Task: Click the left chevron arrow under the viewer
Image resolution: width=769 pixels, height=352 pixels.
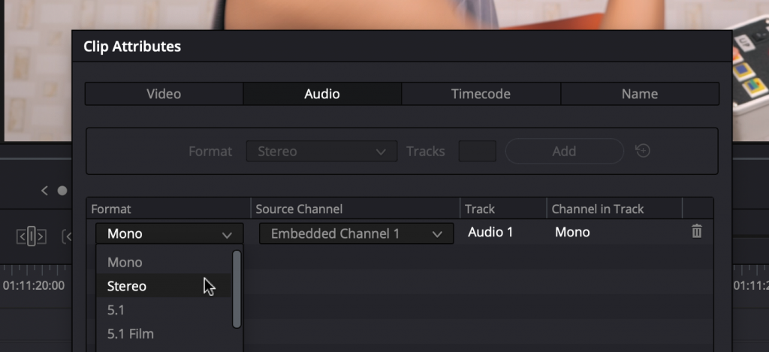Action: tap(44, 191)
